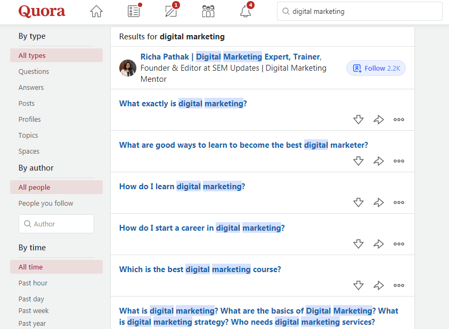Filter results by Posts
Screen dimensions: 449x329
(27, 104)
